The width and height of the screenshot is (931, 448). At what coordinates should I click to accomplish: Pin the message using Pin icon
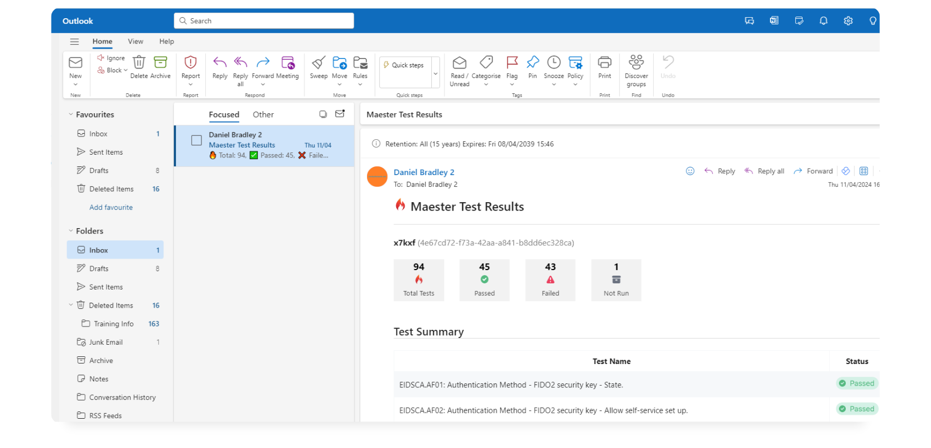tap(532, 63)
